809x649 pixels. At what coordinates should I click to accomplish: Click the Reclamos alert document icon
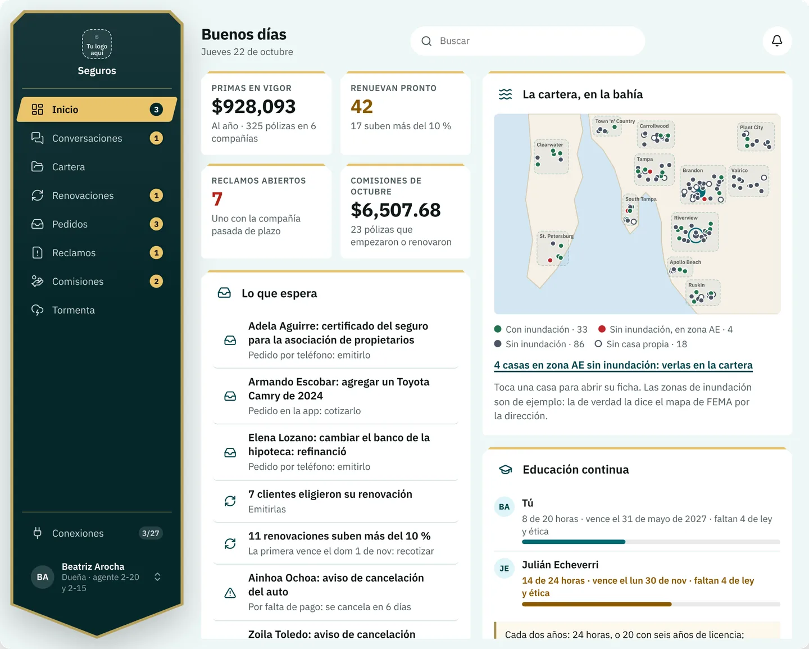click(x=38, y=253)
